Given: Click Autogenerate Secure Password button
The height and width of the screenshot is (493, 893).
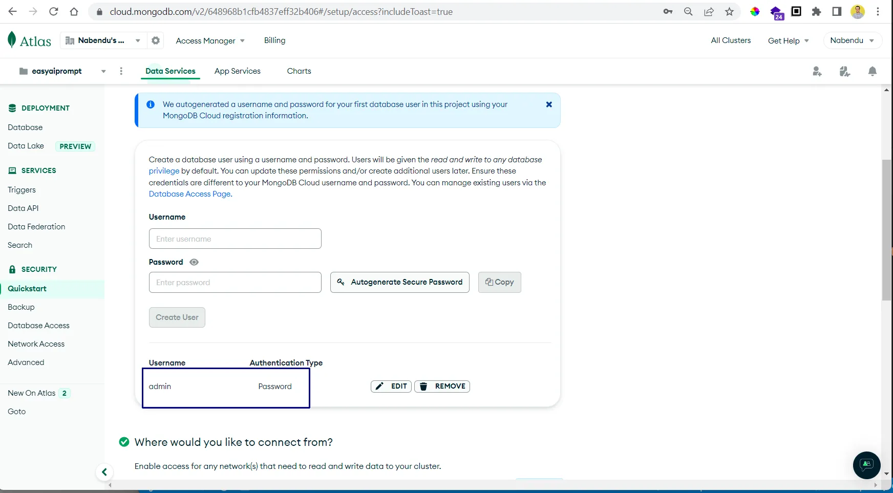Looking at the screenshot, I should 399,282.
